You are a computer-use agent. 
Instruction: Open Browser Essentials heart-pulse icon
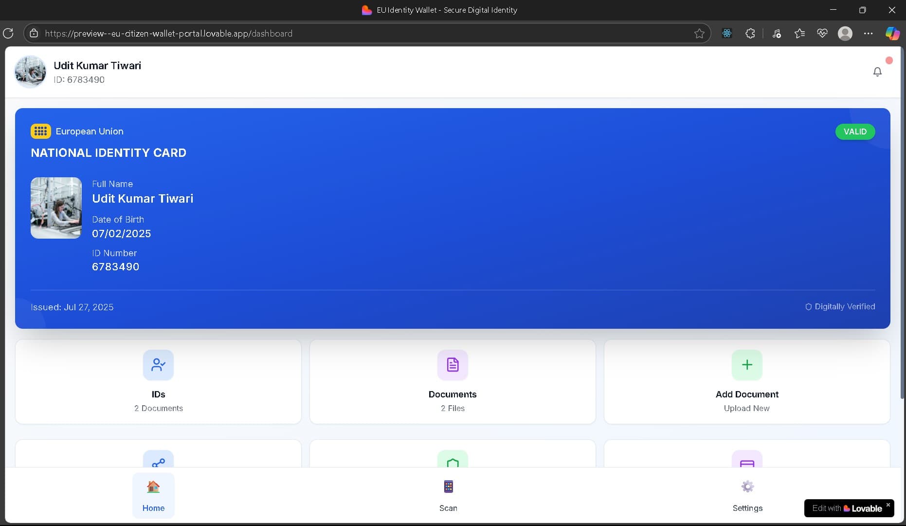[x=822, y=33]
